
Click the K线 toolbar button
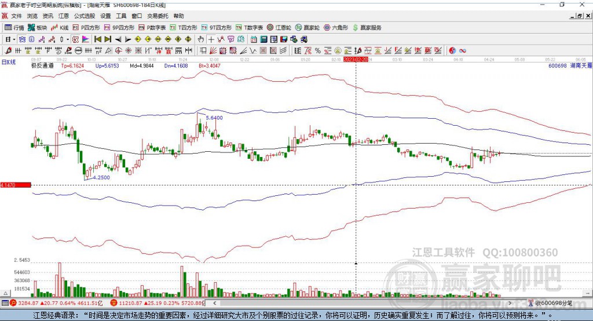tap(60, 28)
